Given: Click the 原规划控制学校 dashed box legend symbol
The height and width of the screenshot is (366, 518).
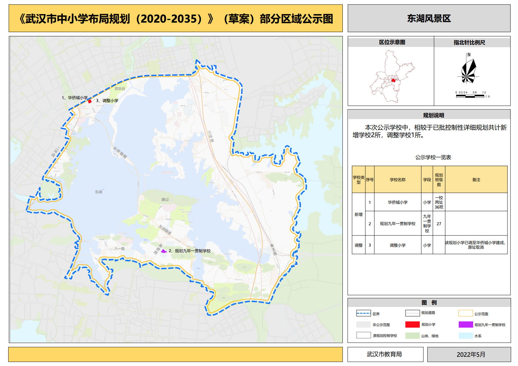Looking at the screenshot, I should click(363, 335).
